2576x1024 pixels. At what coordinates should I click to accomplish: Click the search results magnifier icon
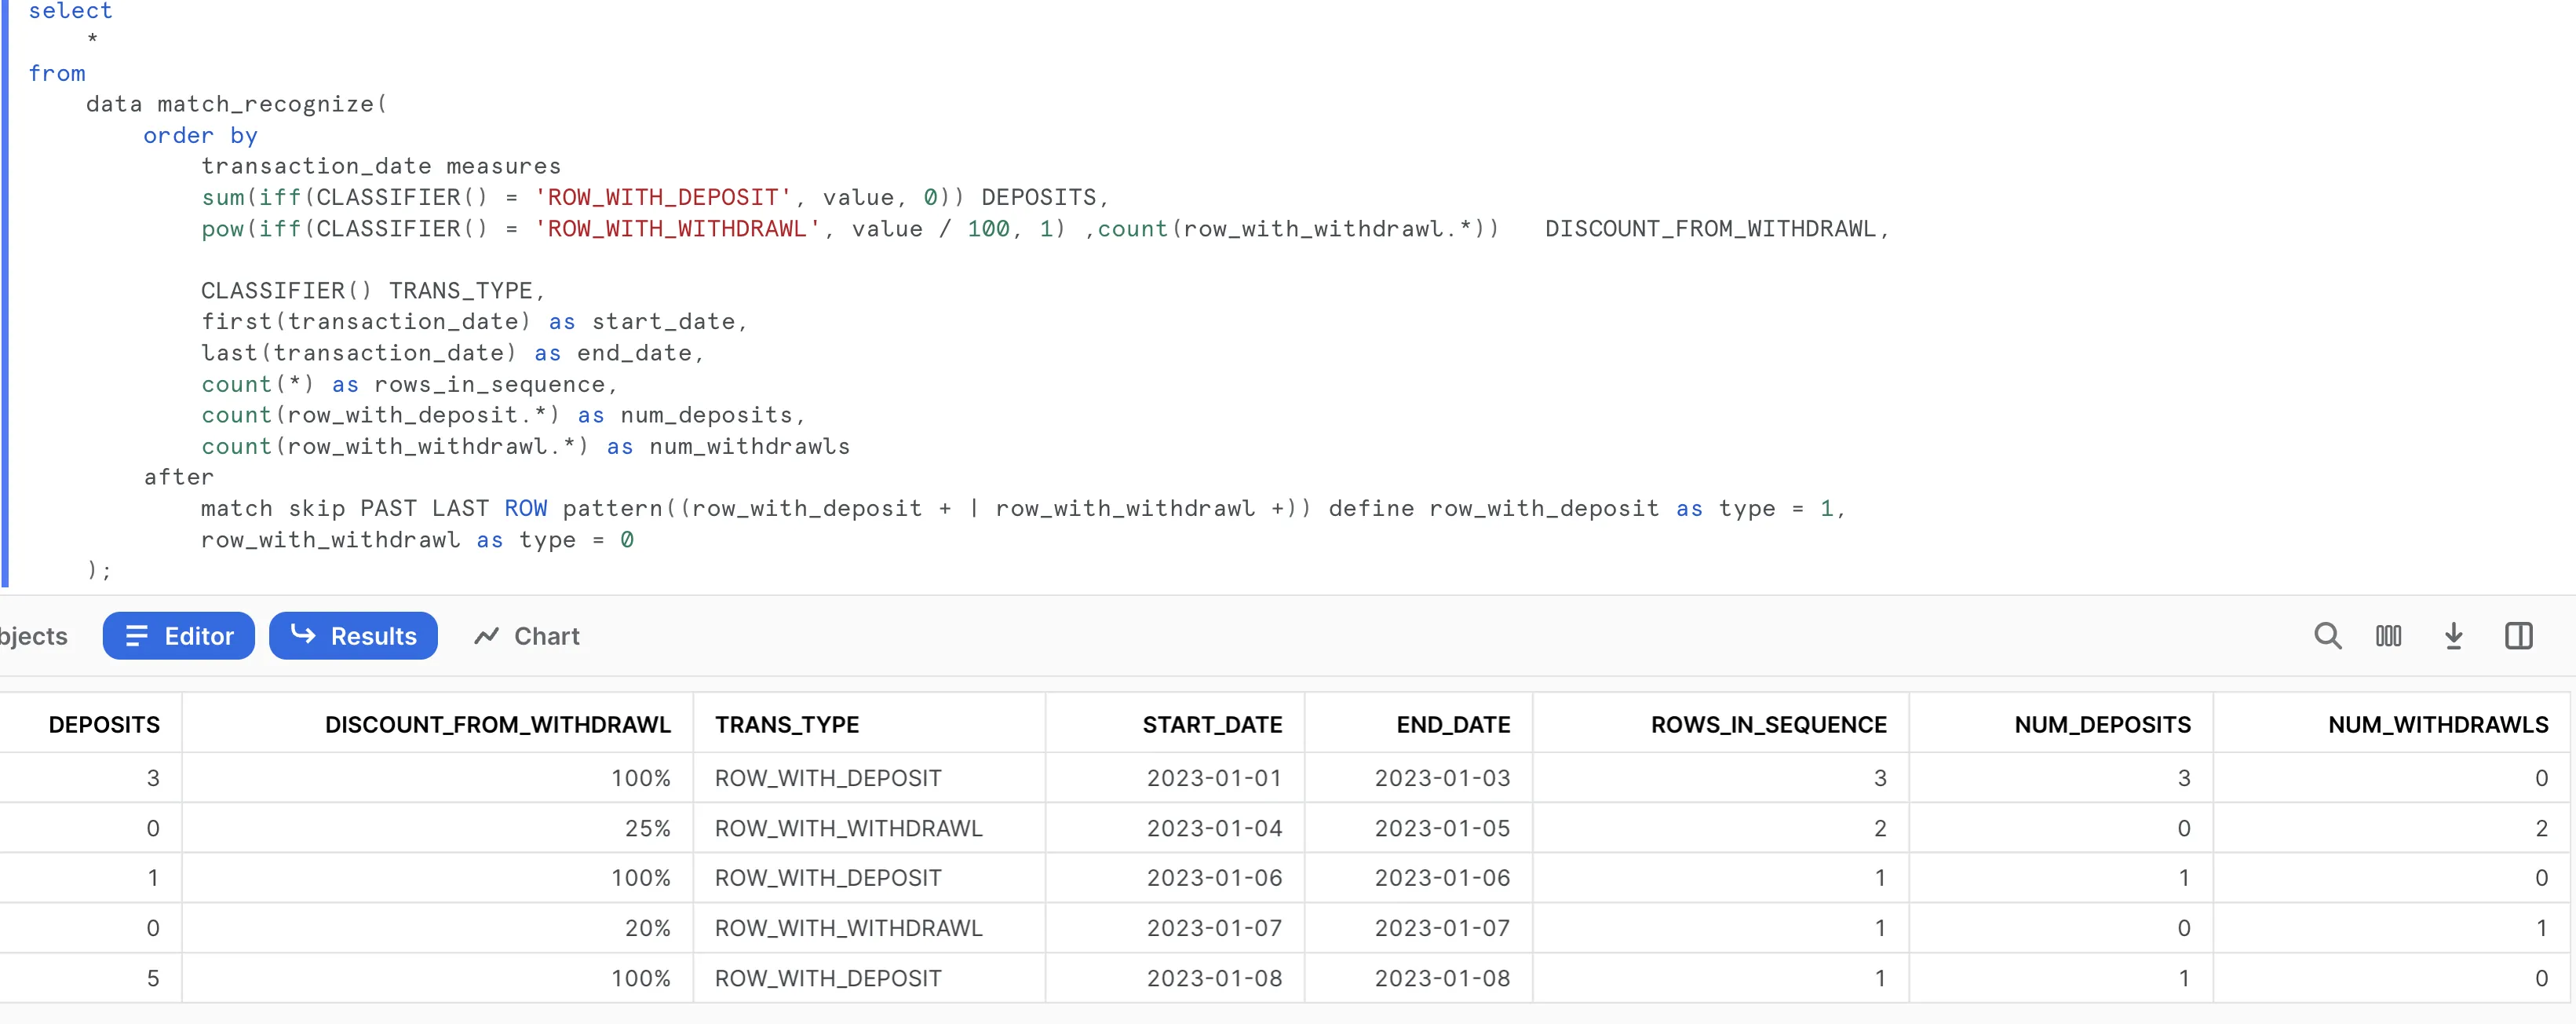tap(2327, 635)
